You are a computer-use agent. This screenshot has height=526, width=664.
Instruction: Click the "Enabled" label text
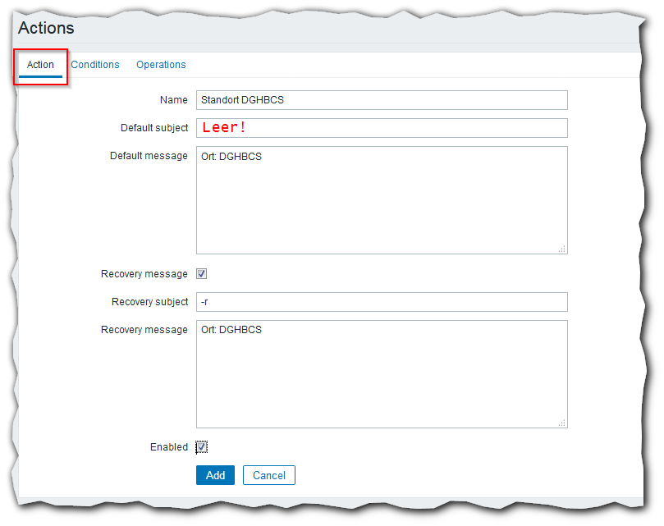click(168, 447)
